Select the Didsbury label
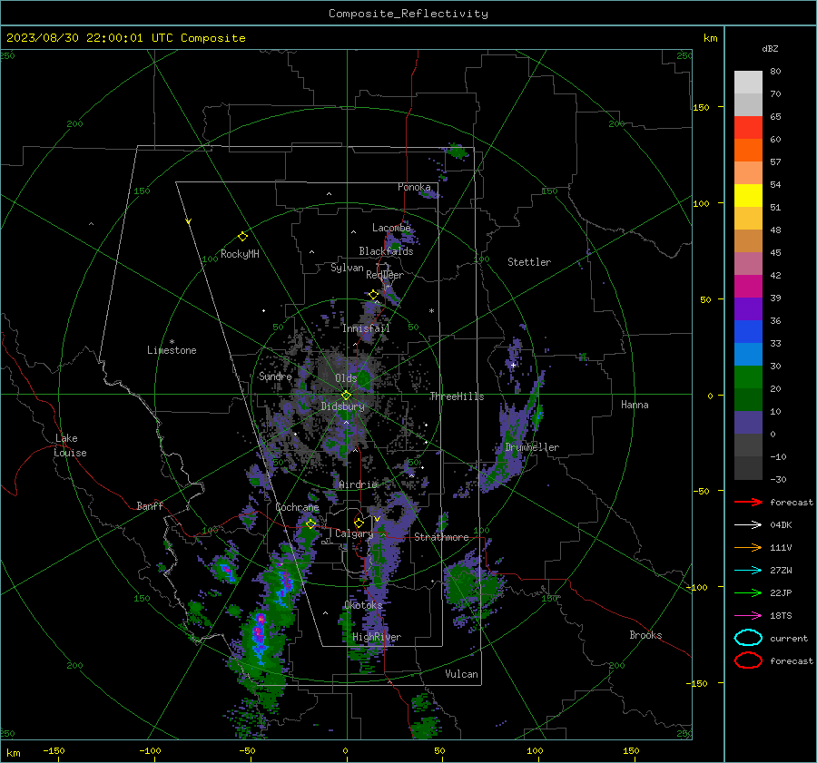Viewport: 817px width, 763px height. (x=343, y=406)
